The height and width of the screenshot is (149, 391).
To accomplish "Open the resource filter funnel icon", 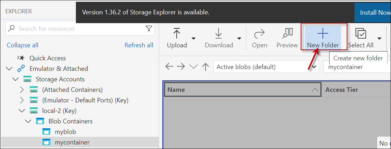I will (x=149, y=28).
